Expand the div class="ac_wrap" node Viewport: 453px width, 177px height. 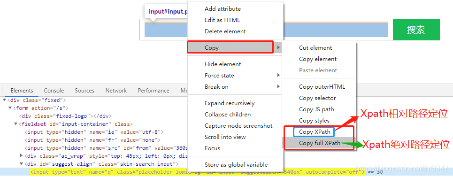(22, 155)
